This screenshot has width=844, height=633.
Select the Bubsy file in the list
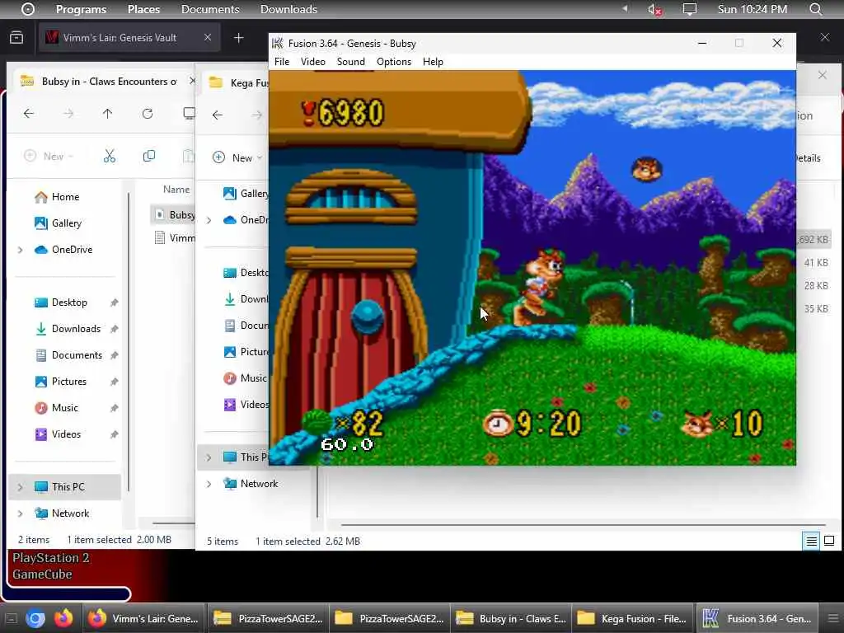[174, 215]
